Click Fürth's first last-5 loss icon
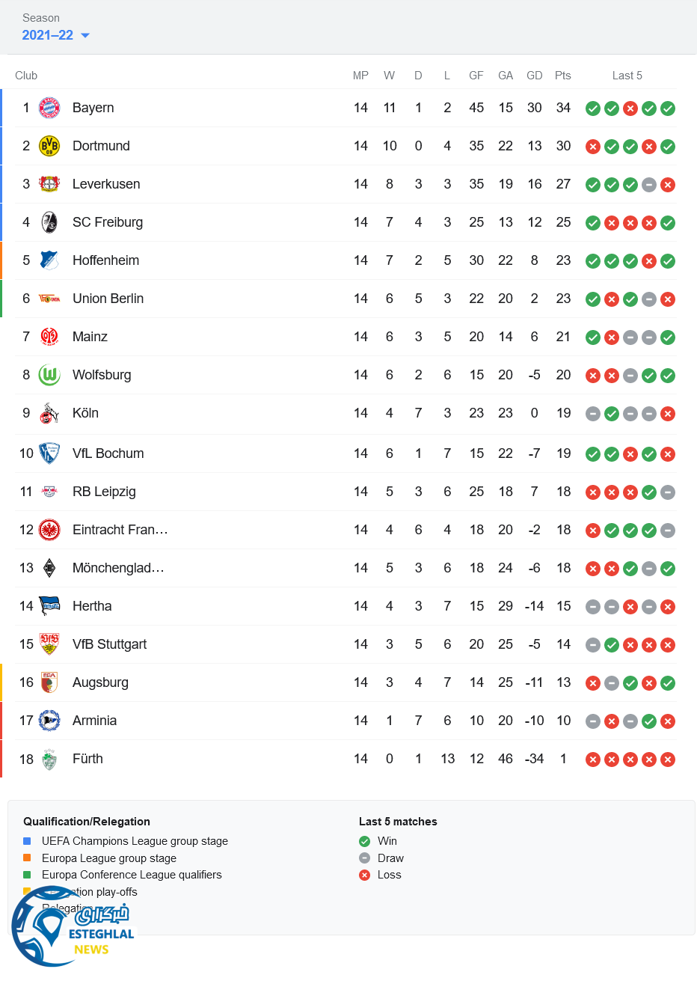This screenshot has height=987, width=697. [593, 760]
